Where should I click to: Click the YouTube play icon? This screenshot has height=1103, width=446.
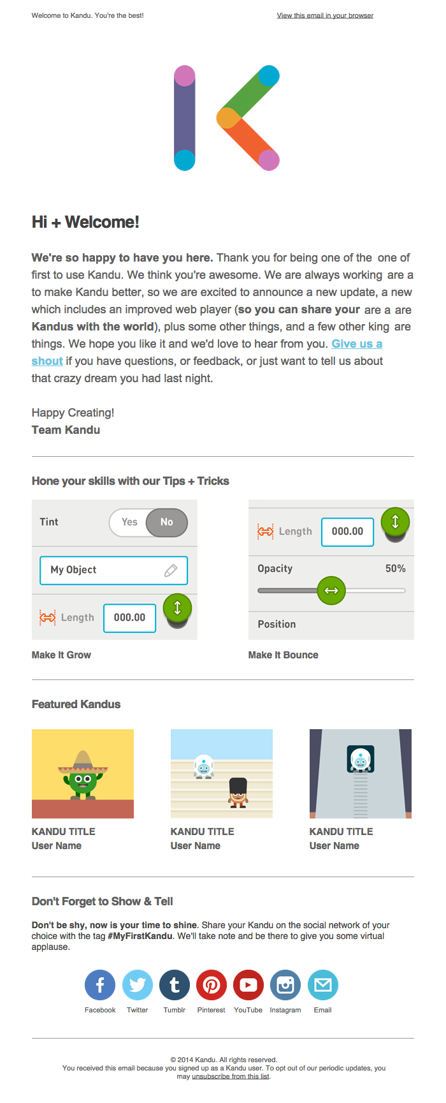[248, 986]
